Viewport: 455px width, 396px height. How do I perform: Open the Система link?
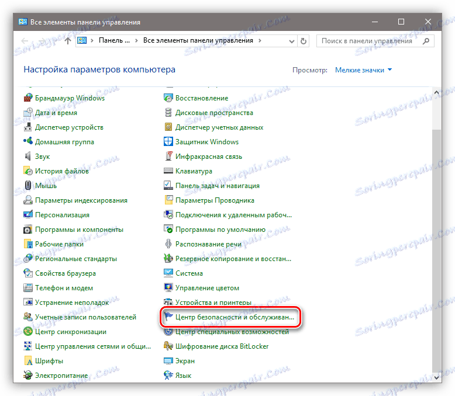[189, 273]
